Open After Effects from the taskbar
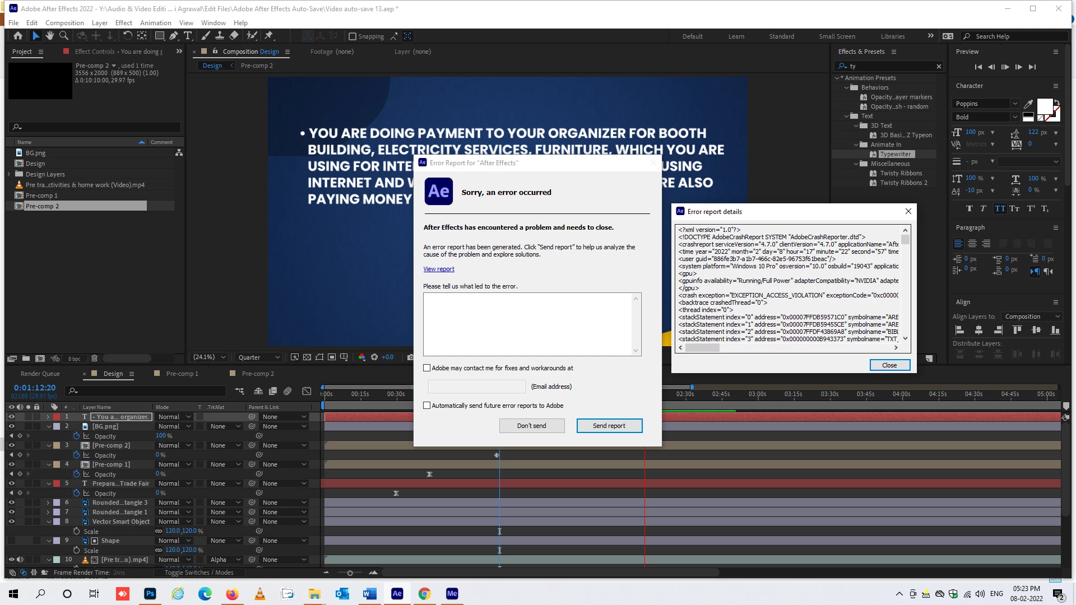 point(397,594)
